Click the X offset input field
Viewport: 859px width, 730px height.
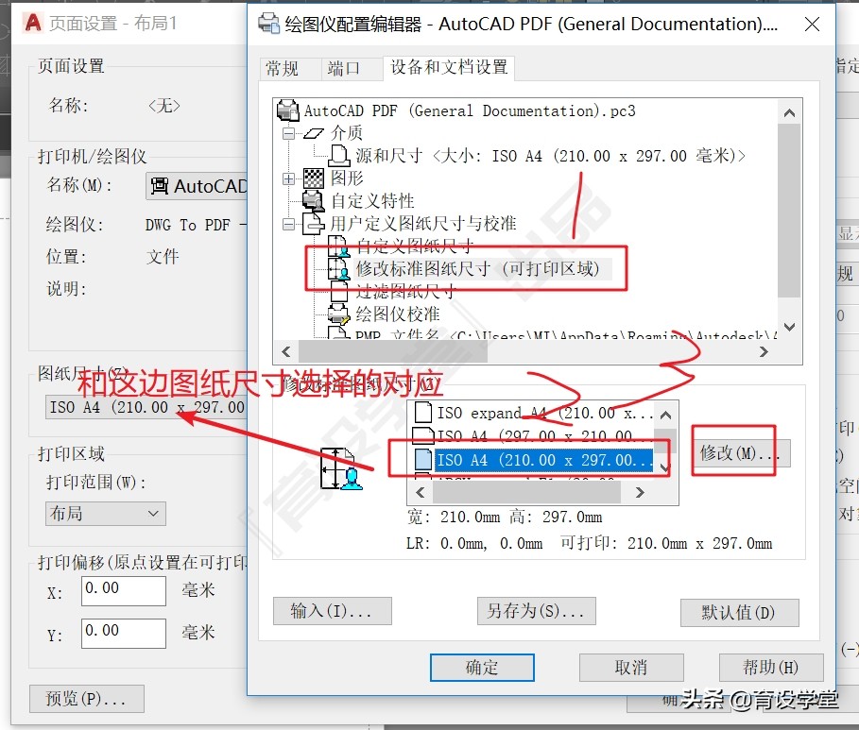123,590
